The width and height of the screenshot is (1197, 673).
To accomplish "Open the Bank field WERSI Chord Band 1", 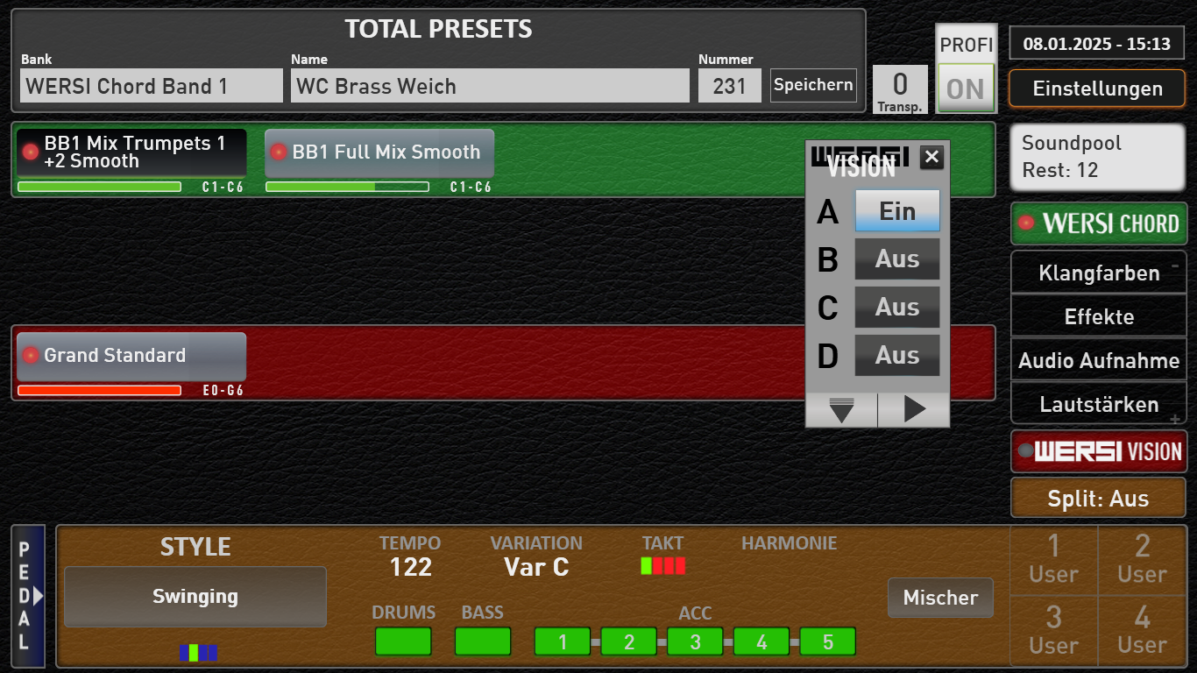I will [152, 86].
